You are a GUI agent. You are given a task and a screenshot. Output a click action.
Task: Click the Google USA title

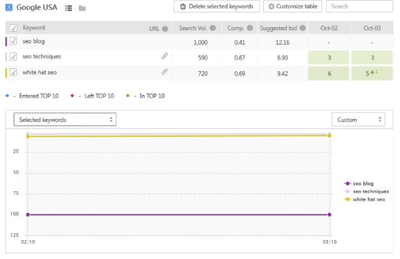point(37,7)
